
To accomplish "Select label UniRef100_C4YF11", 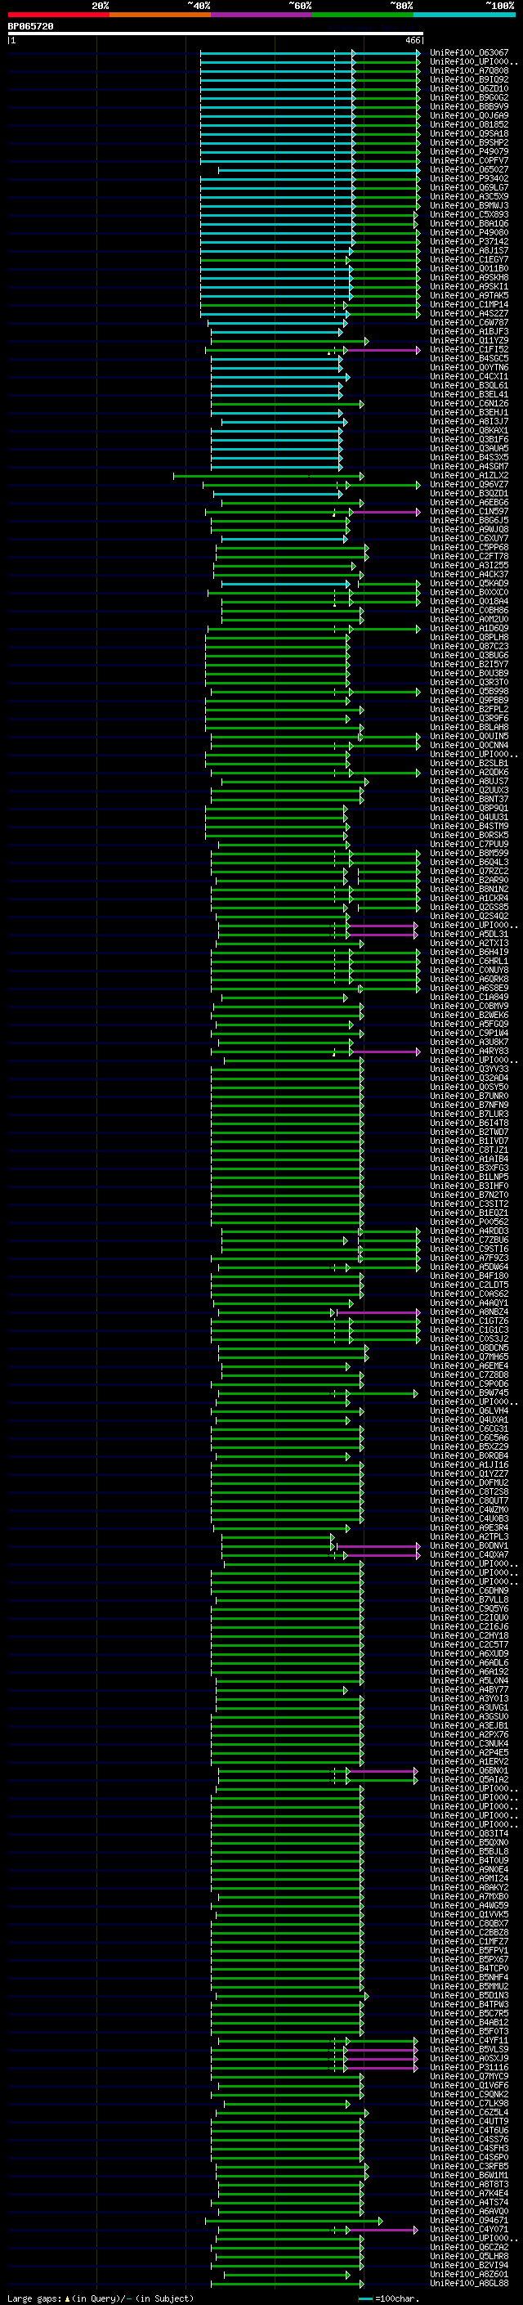I will click(x=469, y=2041).
